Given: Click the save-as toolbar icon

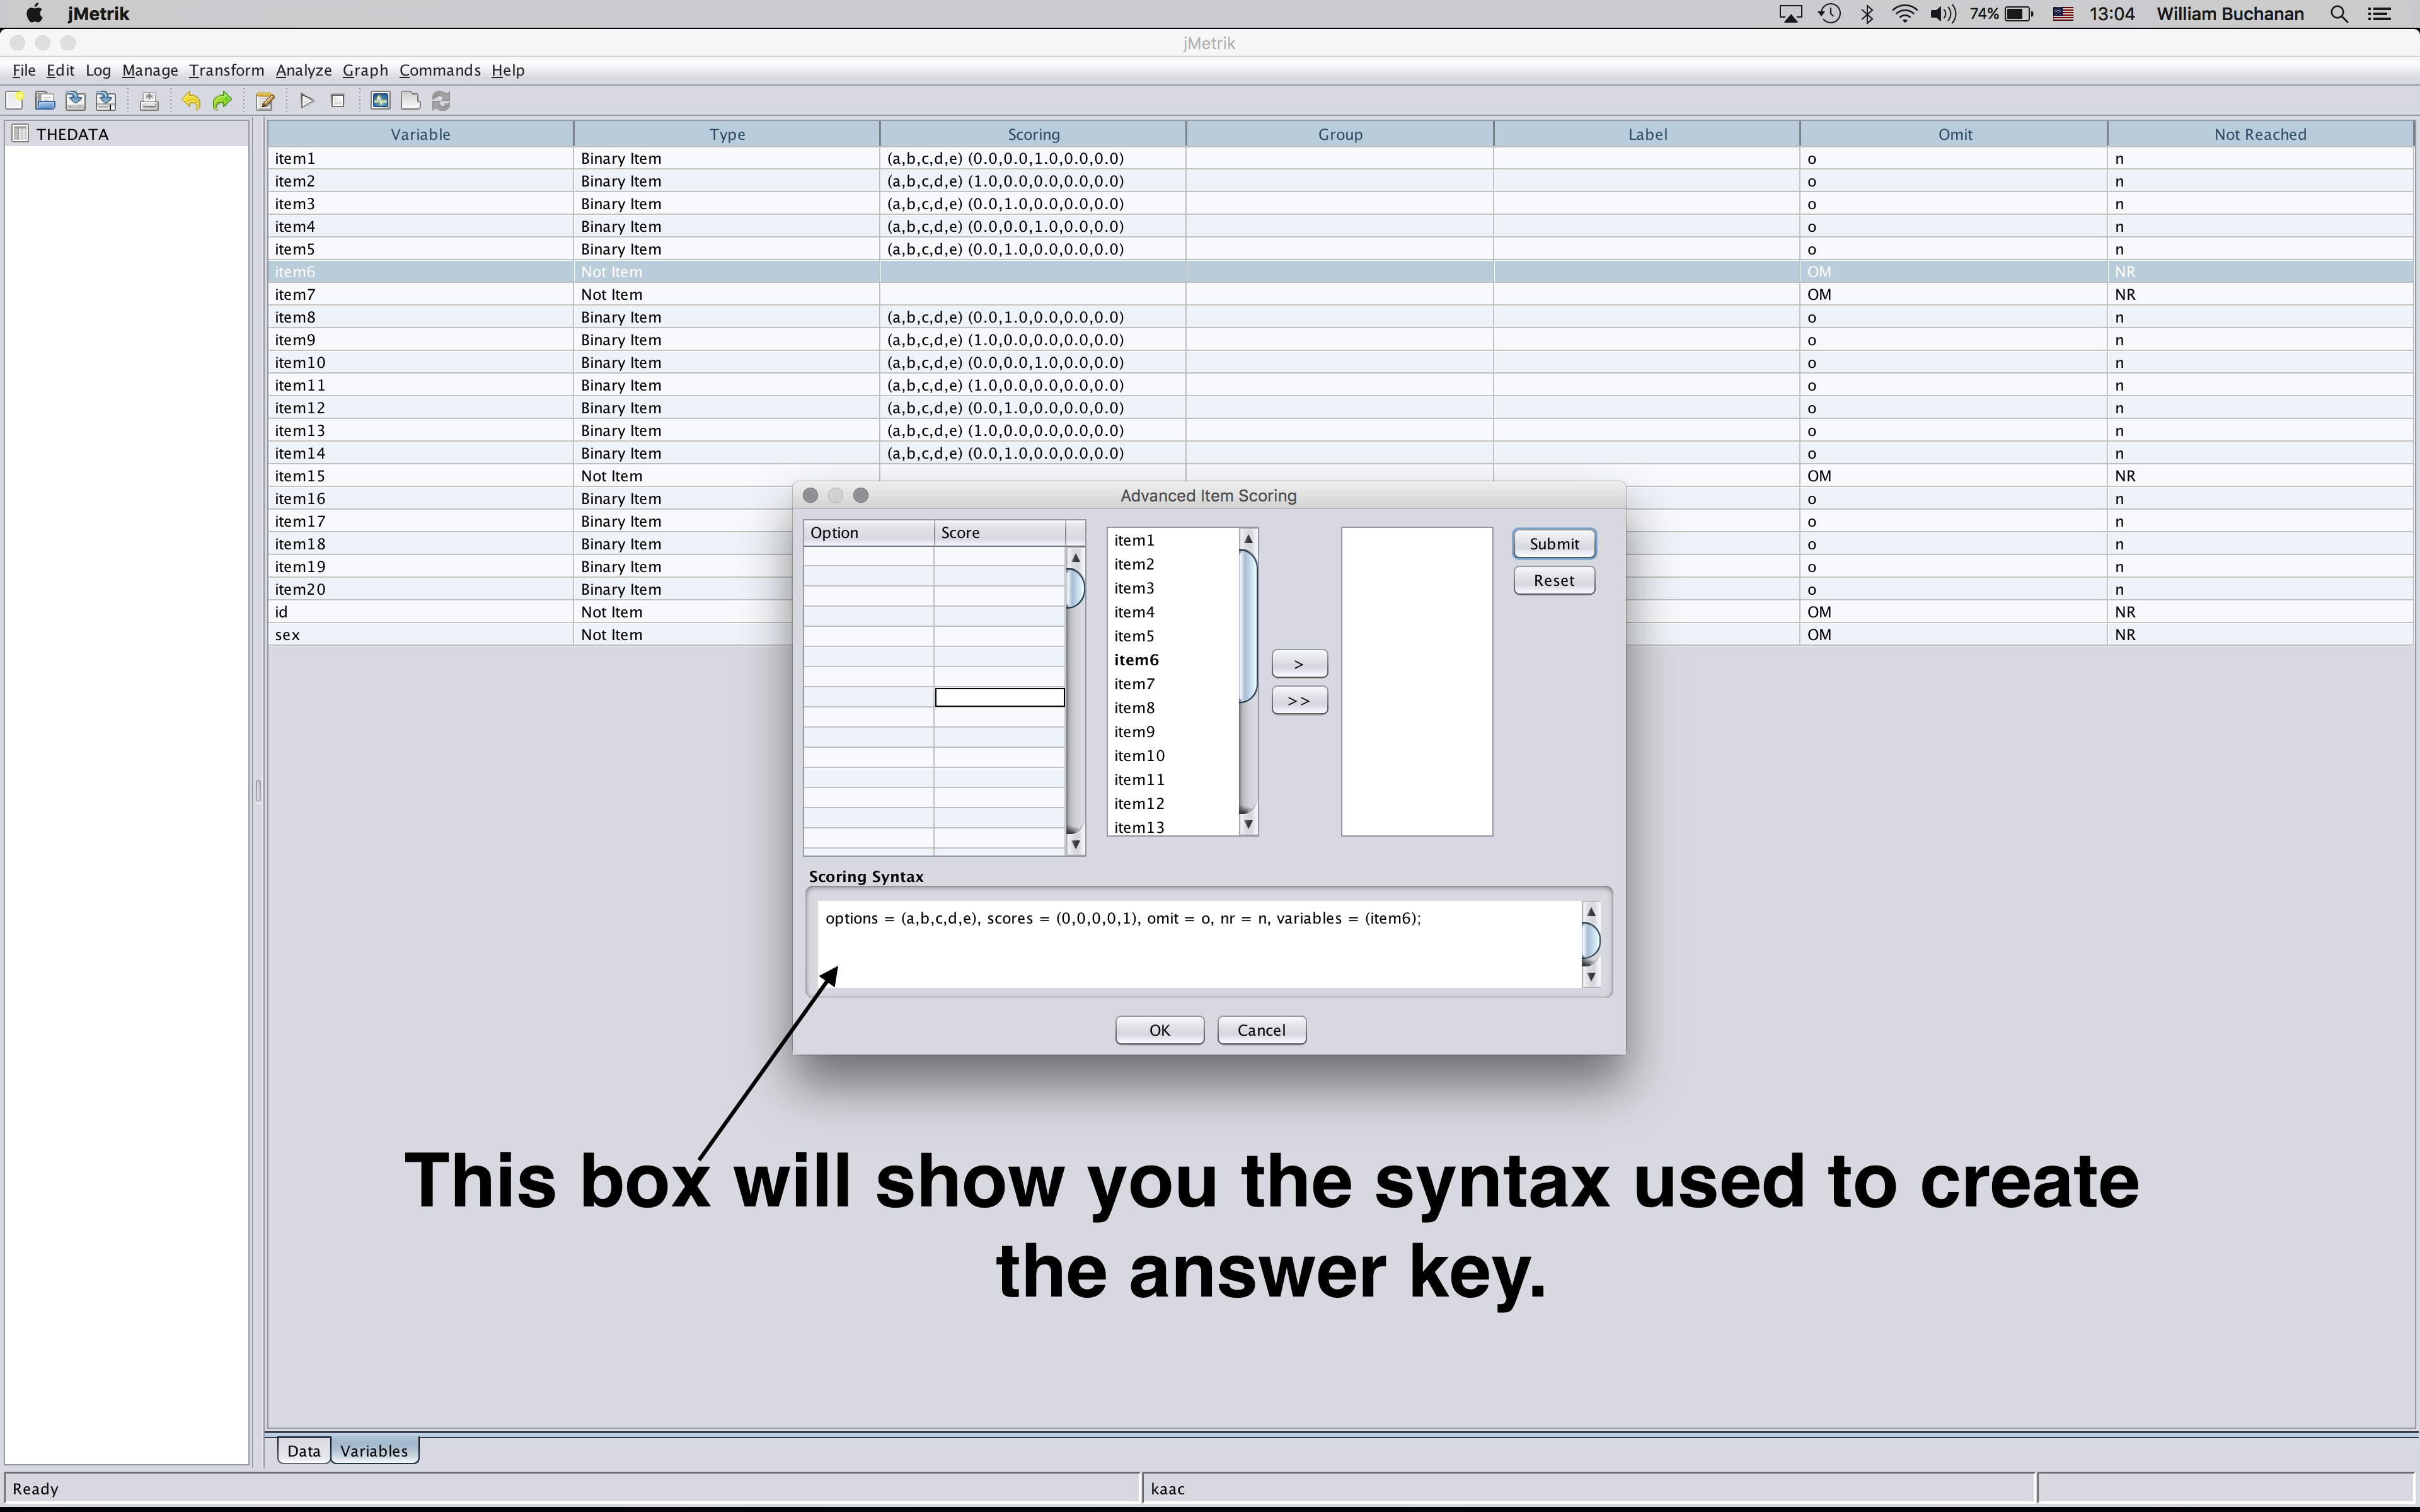Looking at the screenshot, I should [106, 101].
